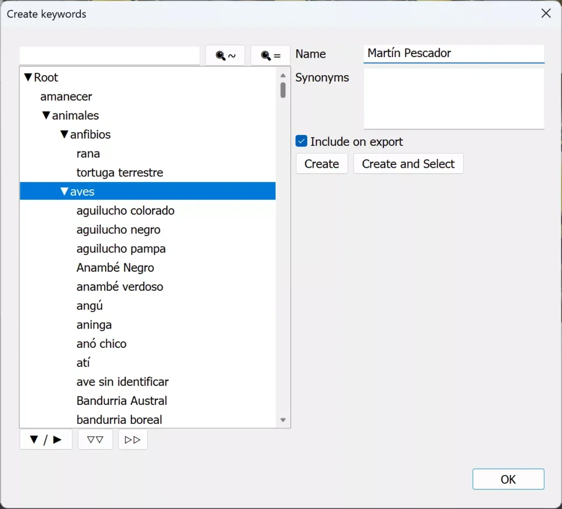The width and height of the screenshot is (562, 509).
Task: Select anó chico keyword
Action: click(102, 343)
